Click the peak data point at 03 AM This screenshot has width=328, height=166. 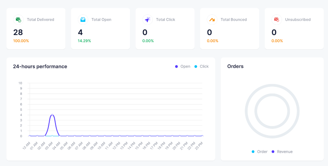click(x=52, y=115)
